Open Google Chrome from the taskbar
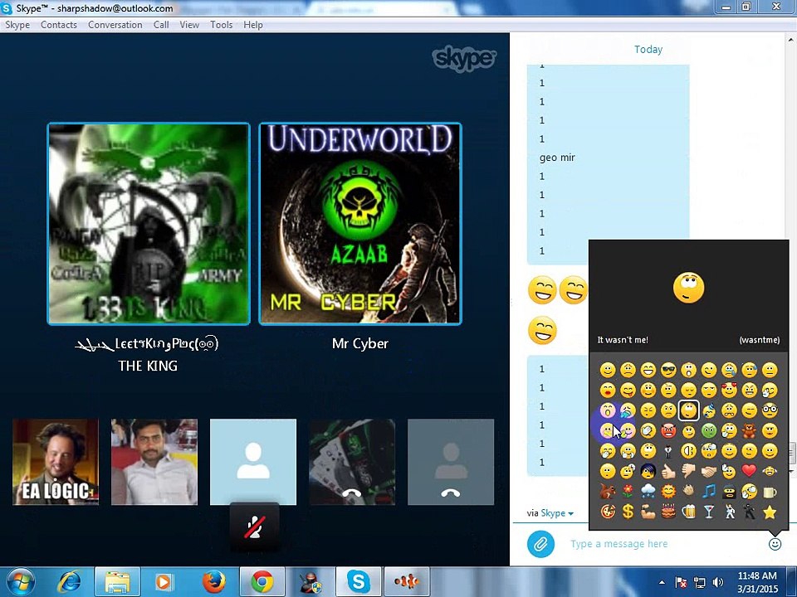Viewport: 797px width, 597px height. (262, 582)
